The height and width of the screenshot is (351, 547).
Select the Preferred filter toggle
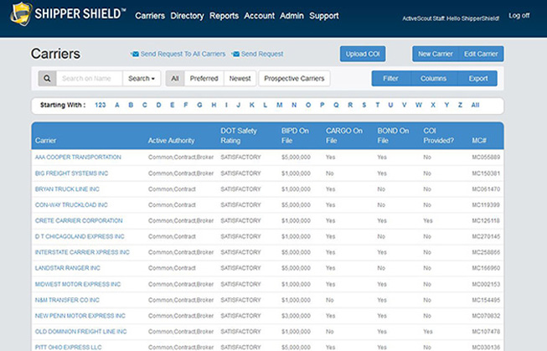tap(204, 79)
